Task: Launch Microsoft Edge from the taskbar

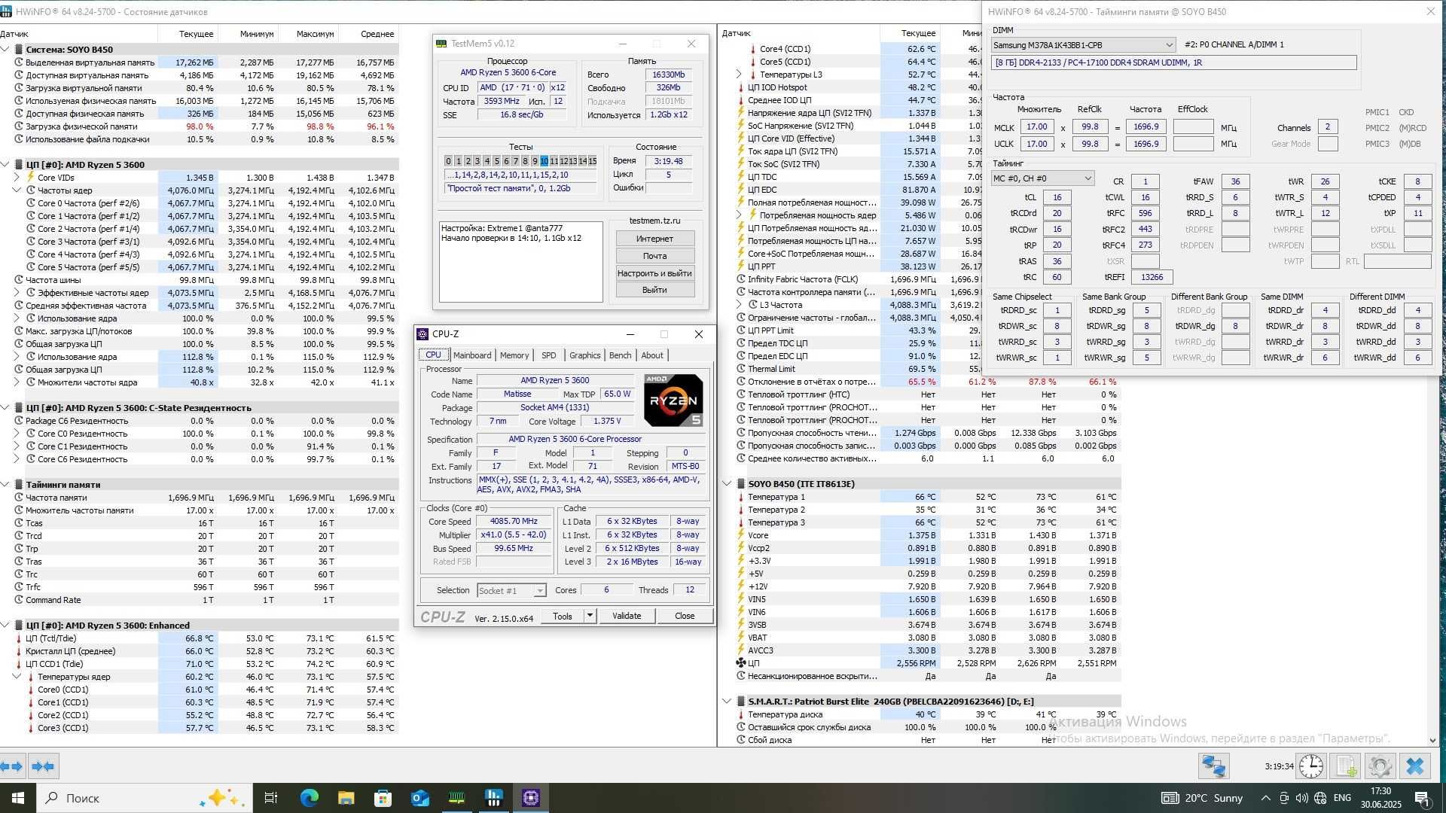Action: [x=309, y=798]
